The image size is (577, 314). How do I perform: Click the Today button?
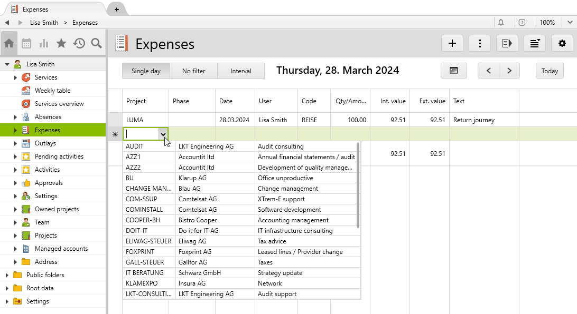[550, 71]
